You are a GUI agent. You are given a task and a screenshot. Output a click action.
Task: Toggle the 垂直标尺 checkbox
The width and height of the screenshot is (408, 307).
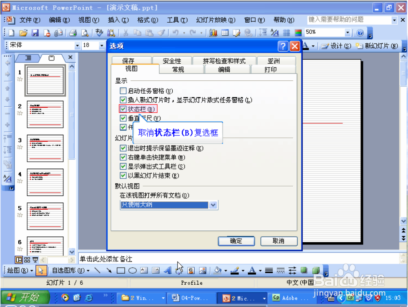(123, 118)
